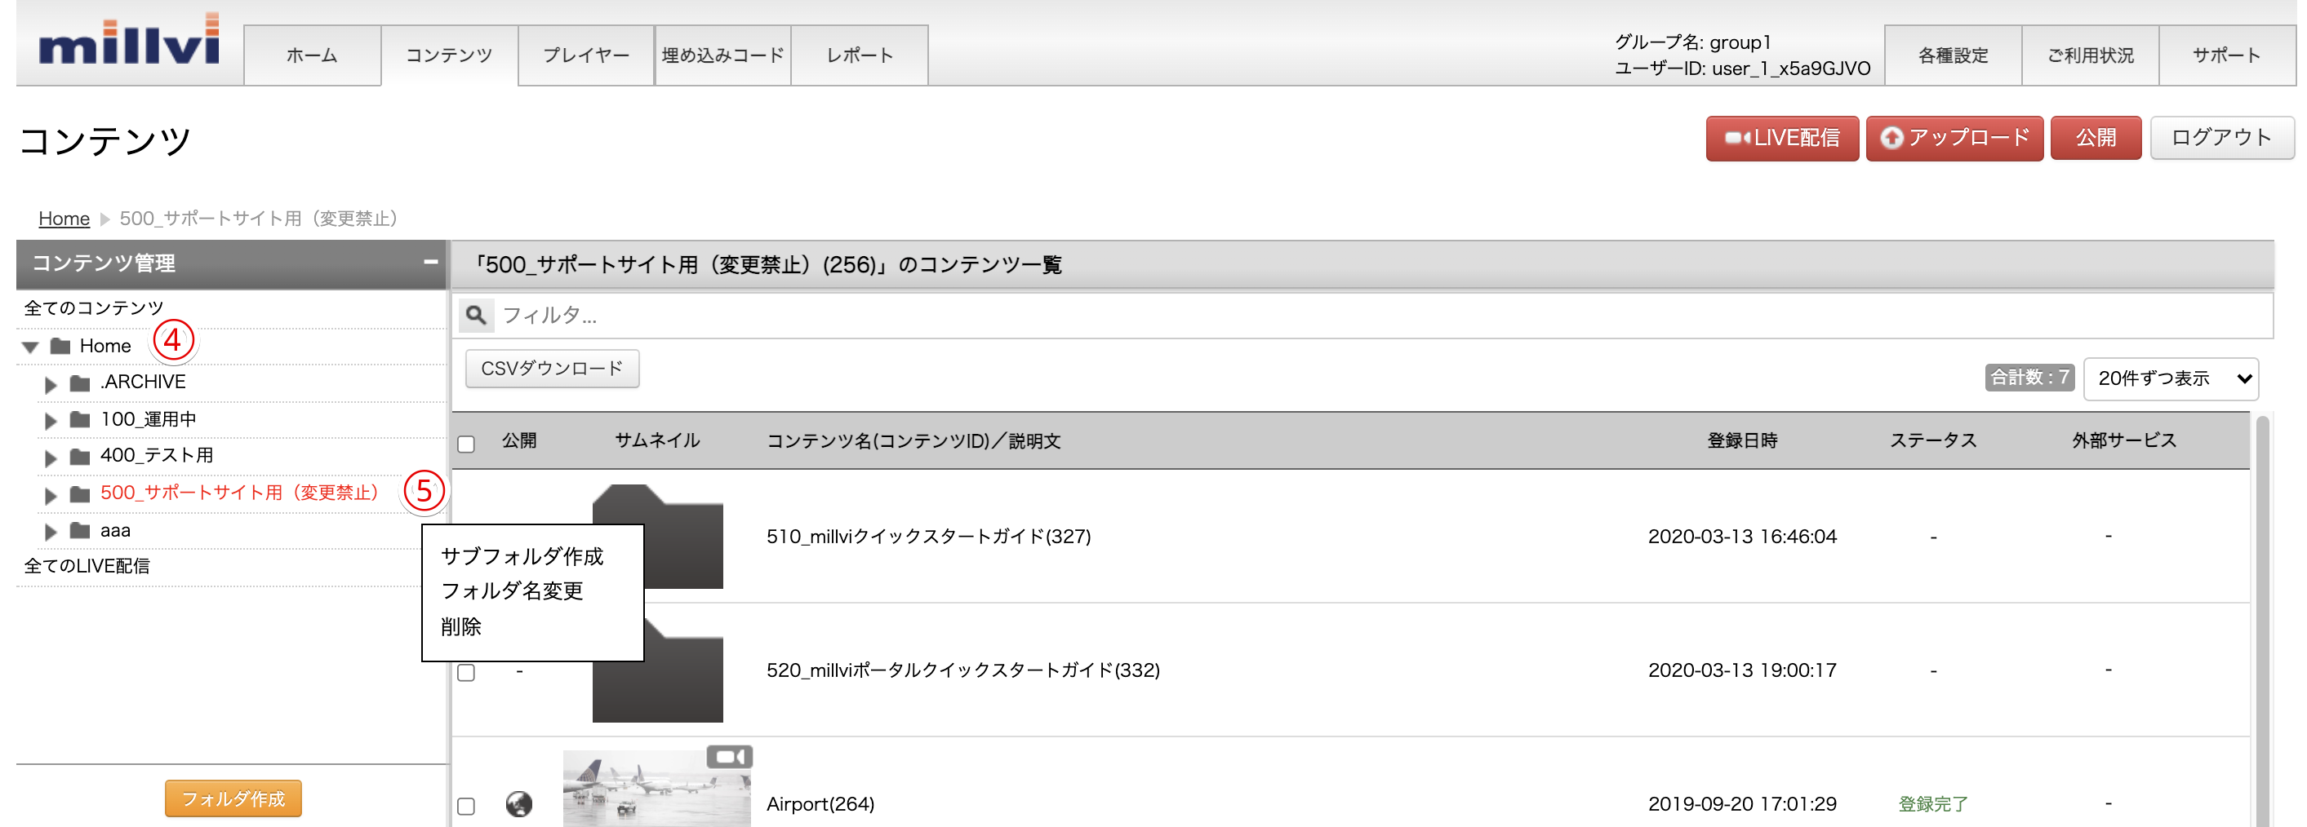Viewport: 2307px width, 827px height.
Task: Click the orange フォルダ作成 button
Action: point(233,798)
